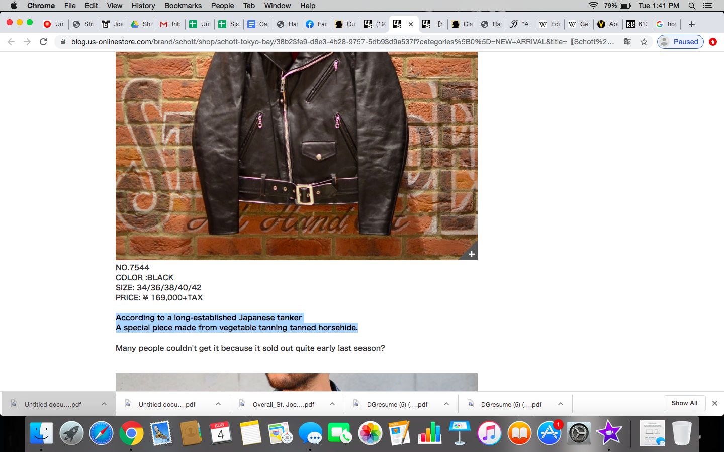The height and width of the screenshot is (452, 724).
Task: Switch to the Google Docs Ca tab
Action: tap(258, 24)
